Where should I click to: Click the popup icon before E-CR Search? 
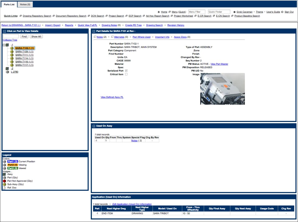[195, 16]
